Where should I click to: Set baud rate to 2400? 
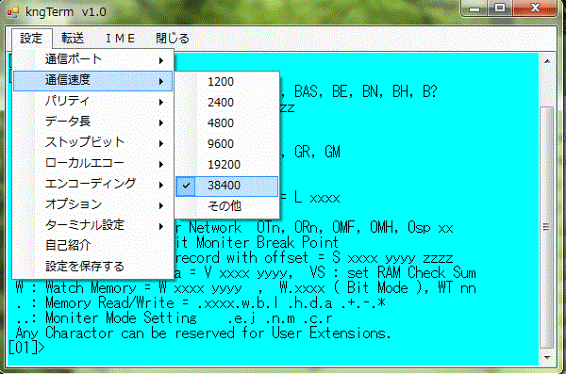(x=227, y=103)
